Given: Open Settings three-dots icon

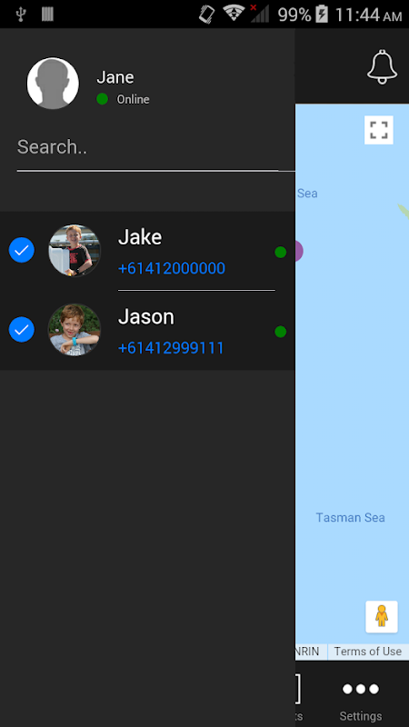Looking at the screenshot, I should (361, 689).
